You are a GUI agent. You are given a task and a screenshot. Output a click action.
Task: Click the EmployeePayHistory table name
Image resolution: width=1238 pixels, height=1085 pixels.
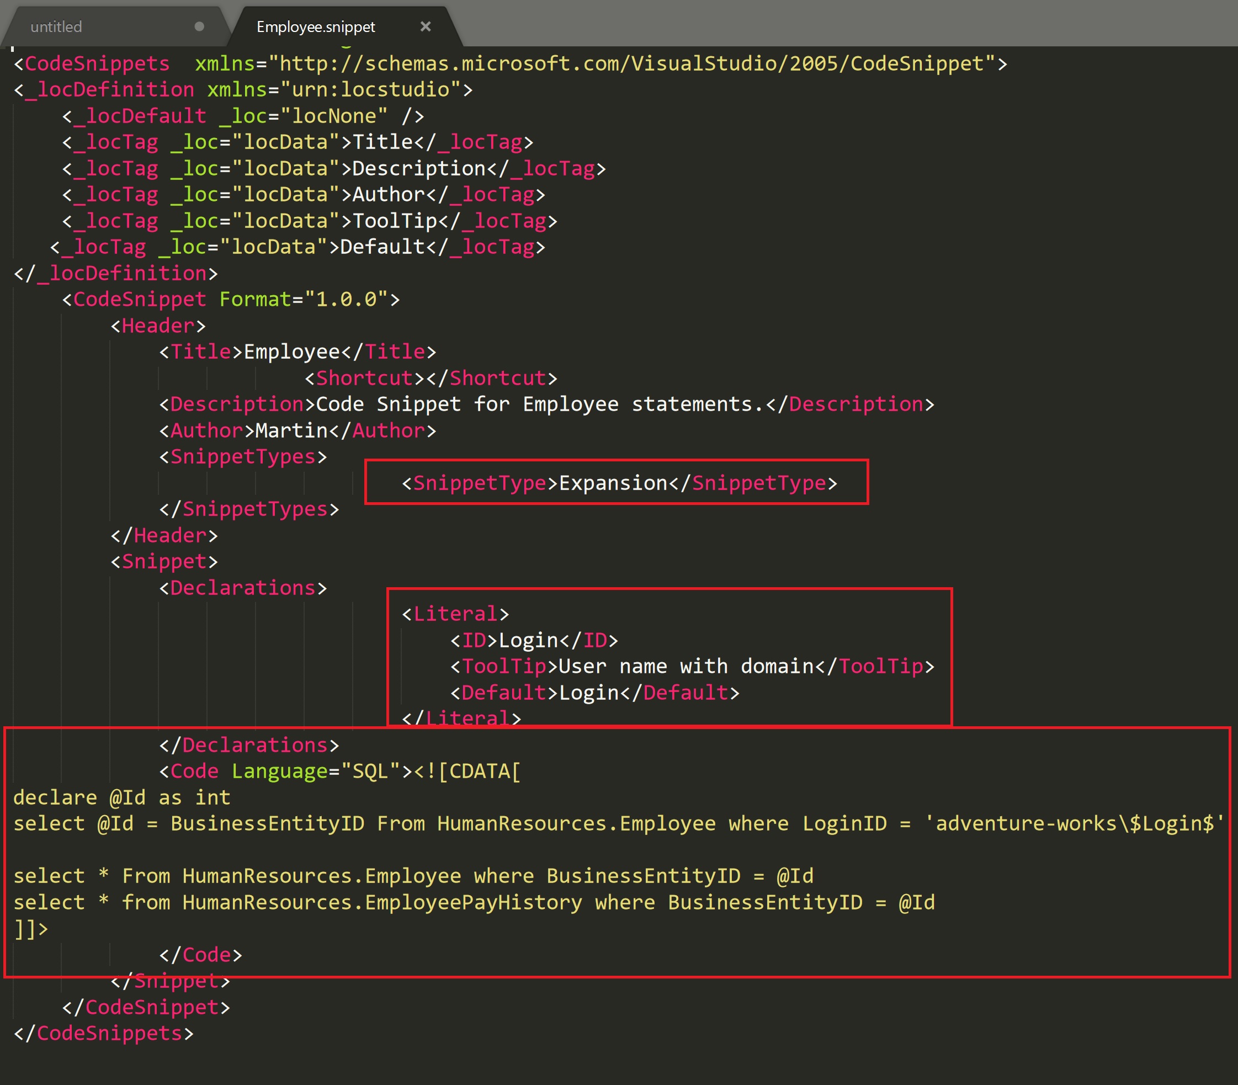click(x=474, y=902)
